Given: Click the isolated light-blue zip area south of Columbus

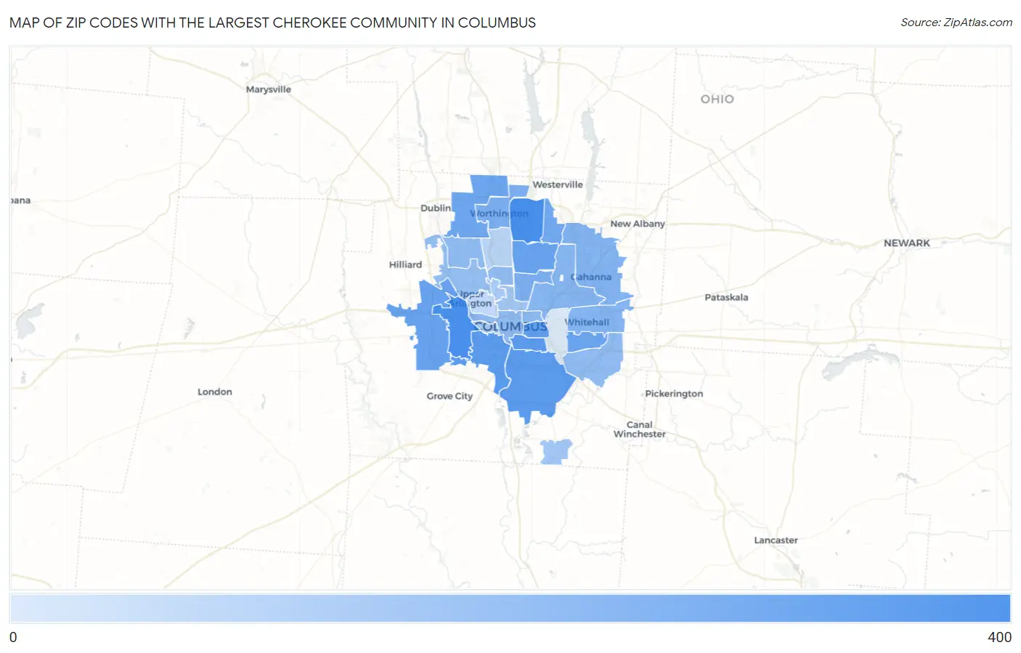Looking at the screenshot, I should coord(556,452).
